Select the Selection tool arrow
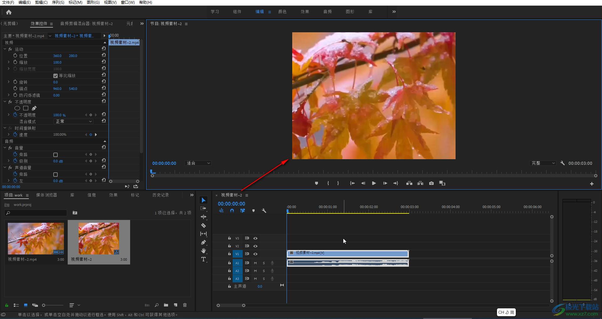 pyautogui.click(x=203, y=200)
